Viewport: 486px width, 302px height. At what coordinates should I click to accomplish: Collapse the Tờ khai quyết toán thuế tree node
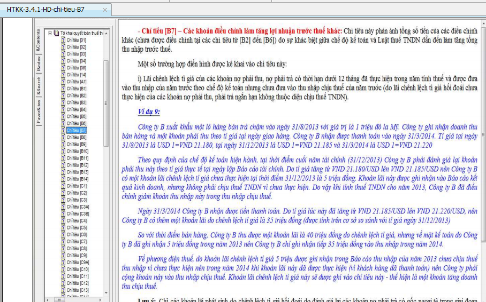50,33
